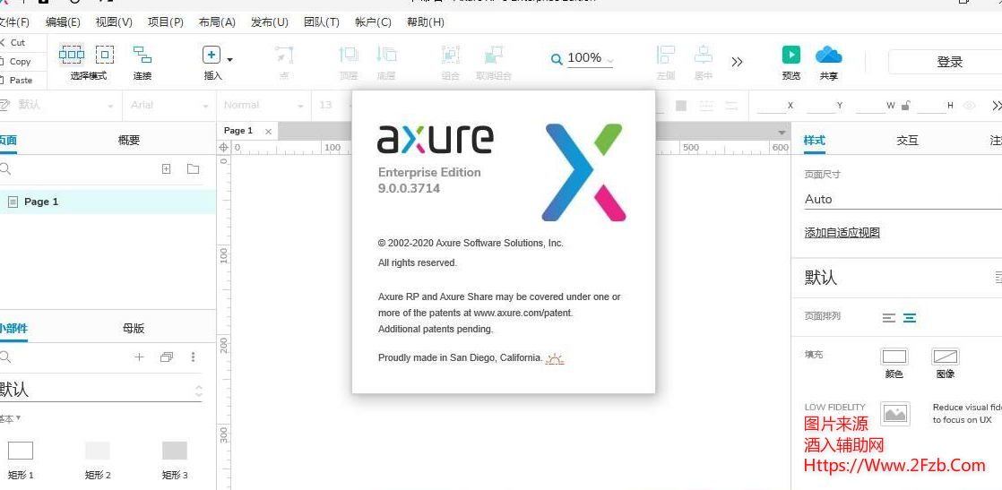1002x490 pixels.
Task: Click the Paste toolbar button
Action: point(17,81)
